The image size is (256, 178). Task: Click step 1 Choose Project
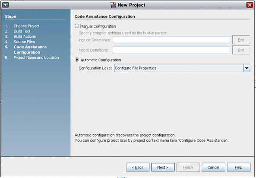coord(26,26)
